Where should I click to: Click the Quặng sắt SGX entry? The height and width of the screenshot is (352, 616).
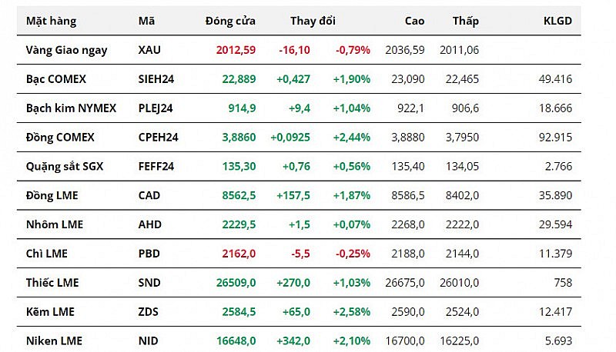[64, 167]
